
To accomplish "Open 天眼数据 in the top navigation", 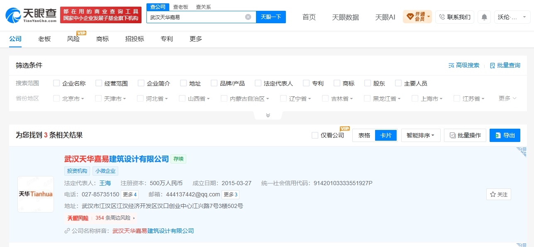I will 346,17.
